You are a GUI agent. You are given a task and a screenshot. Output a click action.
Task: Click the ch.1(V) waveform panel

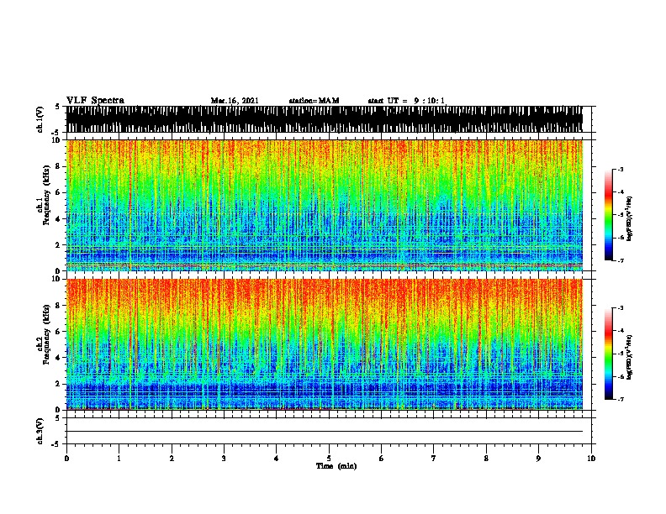(x=325, y=119)
